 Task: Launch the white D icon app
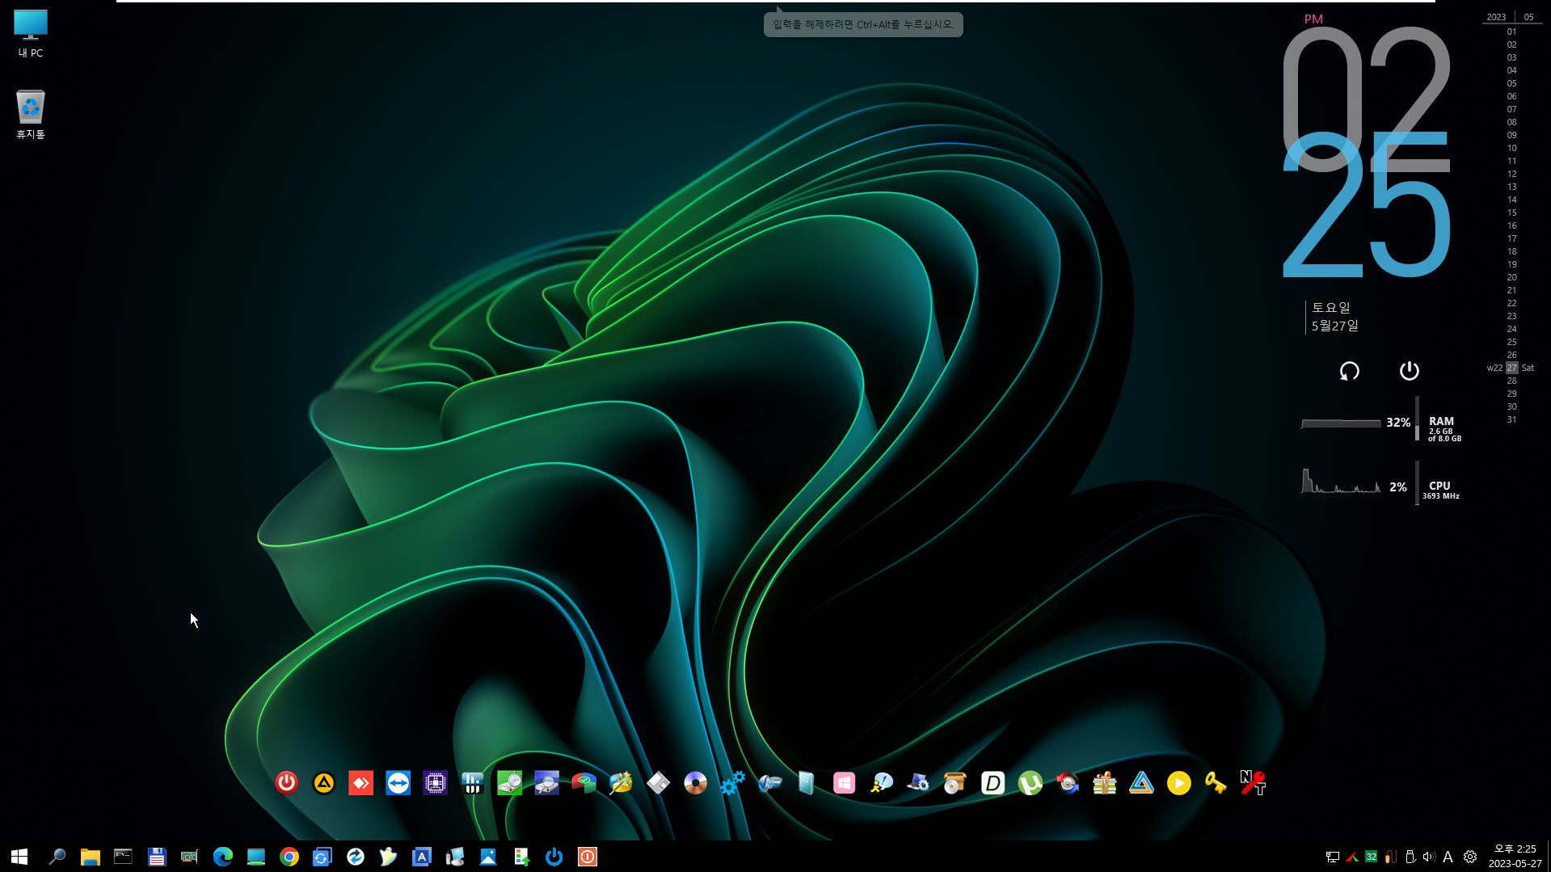coord(993,782)
